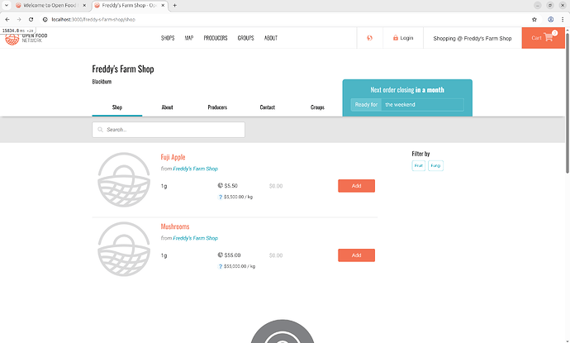
Task: Click the Freddy's Farm Shop heading
Action: click(123, 69)
